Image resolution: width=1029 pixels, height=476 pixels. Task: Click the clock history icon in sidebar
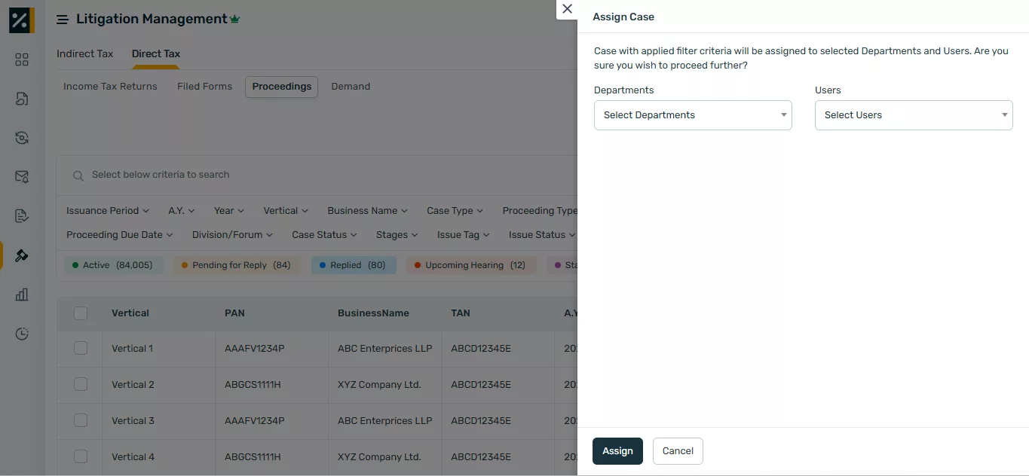pyautogui.click(x=22, y=334)
